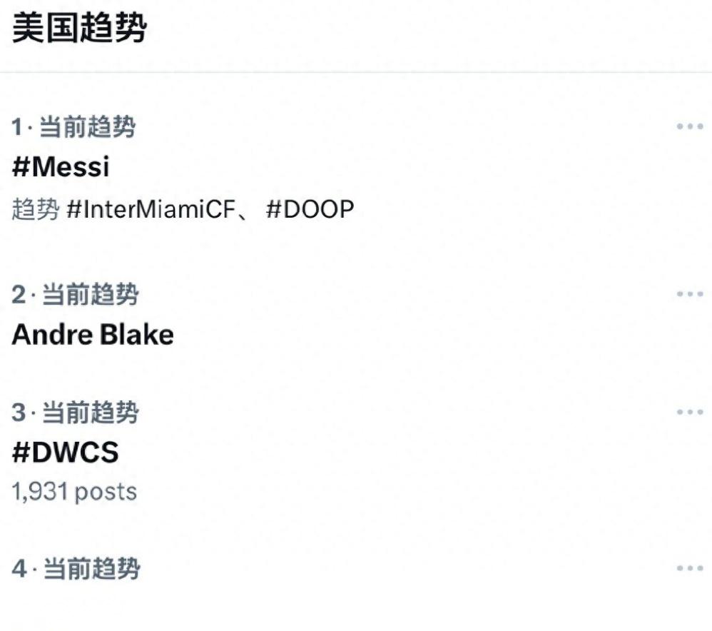This screenshot has height=631, width=712.
Task: Click the 当前趋势 label in the fourth row
Action: [x=92, y=569]
